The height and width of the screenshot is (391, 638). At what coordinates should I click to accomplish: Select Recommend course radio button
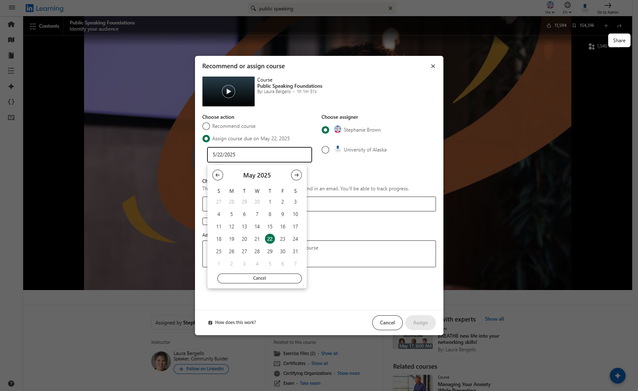pyautogui.click(x=206, y=126)
